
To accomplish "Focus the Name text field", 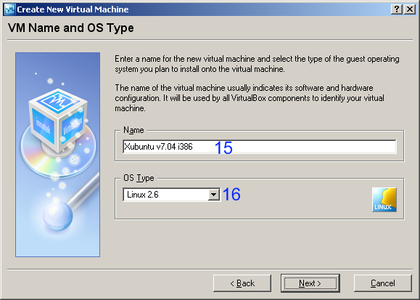I will [259, 147].
